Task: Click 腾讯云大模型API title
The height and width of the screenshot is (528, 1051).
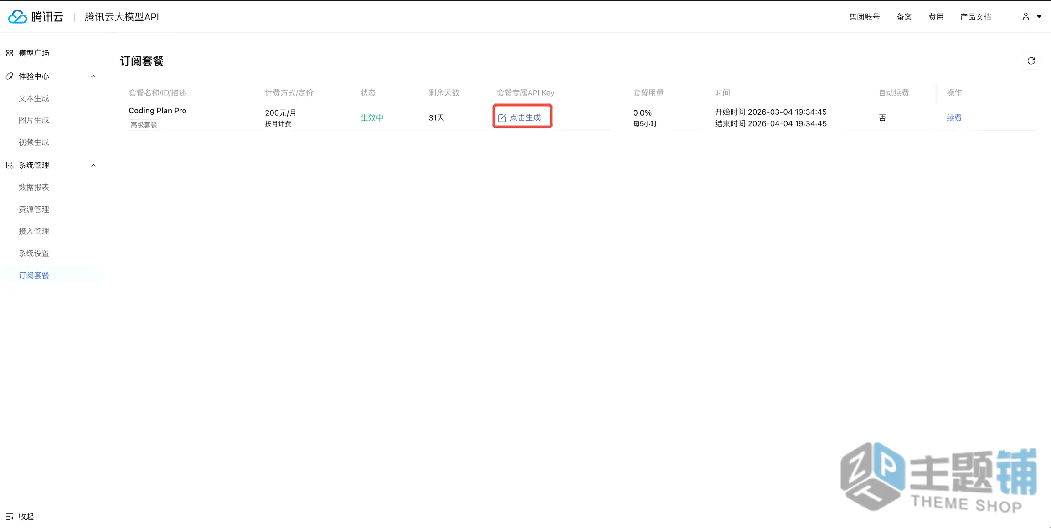Action: [x=122, y=17]
